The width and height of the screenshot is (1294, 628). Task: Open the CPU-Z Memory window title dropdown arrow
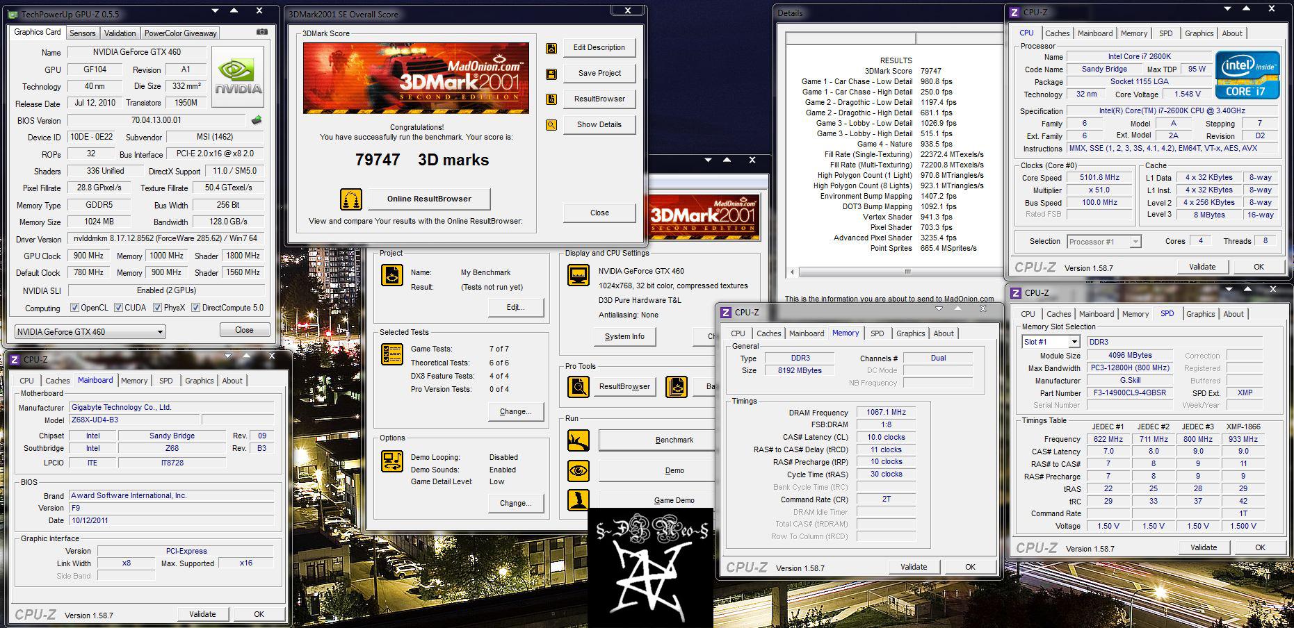click(939, 309)
